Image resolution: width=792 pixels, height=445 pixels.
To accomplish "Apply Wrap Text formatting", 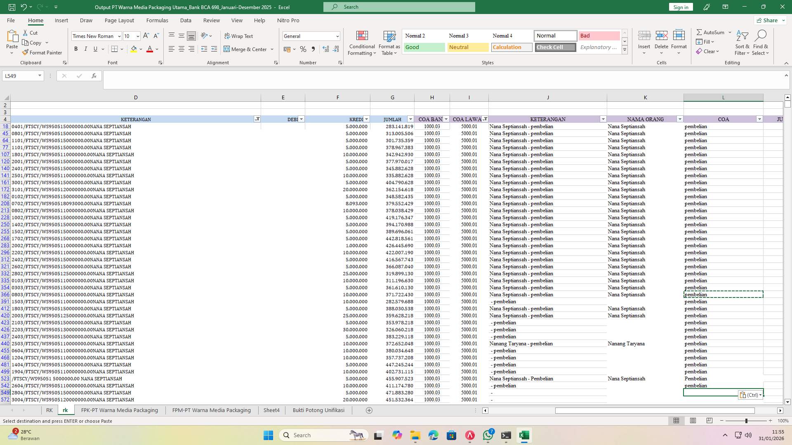I will click(x=239, y=36).
